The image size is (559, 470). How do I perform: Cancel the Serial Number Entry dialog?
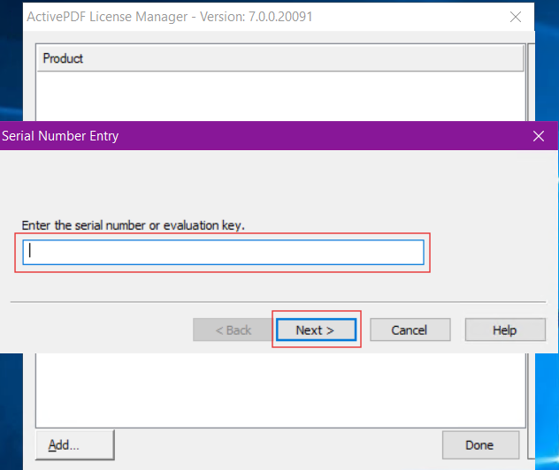click(410, 330)
